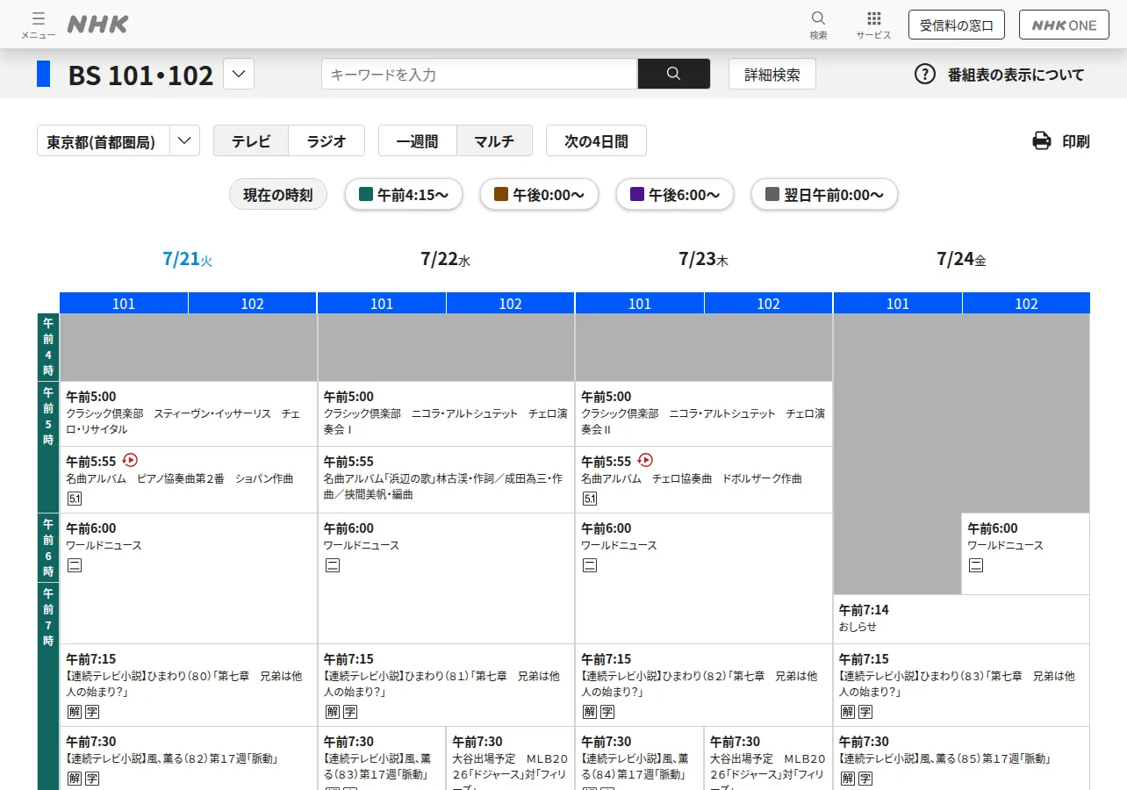Open 7/22 チェロ演奏会Ⅰ program

(446, 413)
